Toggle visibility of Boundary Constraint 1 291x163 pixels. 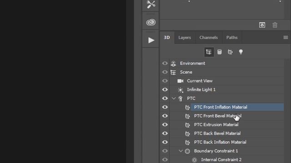tap(165, 151)
